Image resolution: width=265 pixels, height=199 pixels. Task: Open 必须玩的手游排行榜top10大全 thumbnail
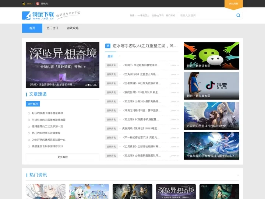(x=212, y=116)
